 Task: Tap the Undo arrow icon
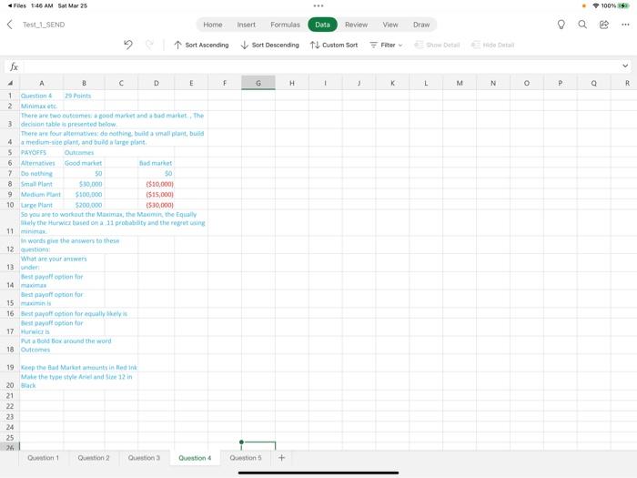pyautogui.click(x=128, y=45)
